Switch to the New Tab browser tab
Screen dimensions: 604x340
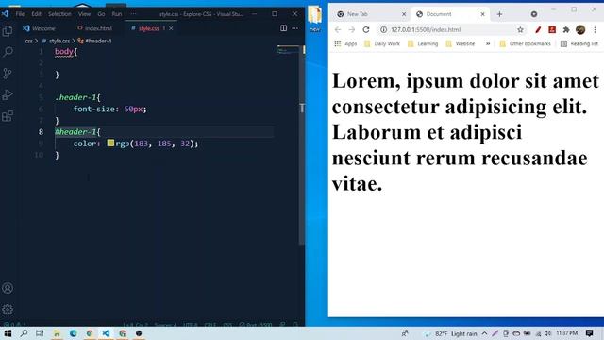[x=357, y=14]
